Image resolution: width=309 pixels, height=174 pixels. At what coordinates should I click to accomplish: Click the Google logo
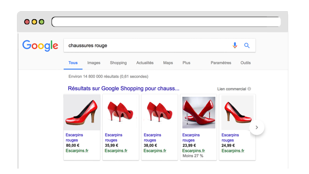pos(40,46)
